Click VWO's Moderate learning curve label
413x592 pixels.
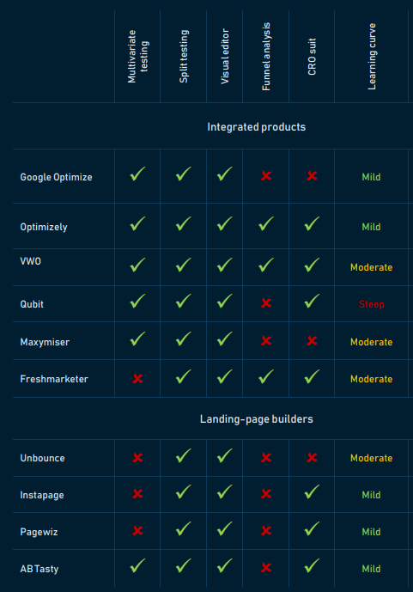(x=372, y=267)
